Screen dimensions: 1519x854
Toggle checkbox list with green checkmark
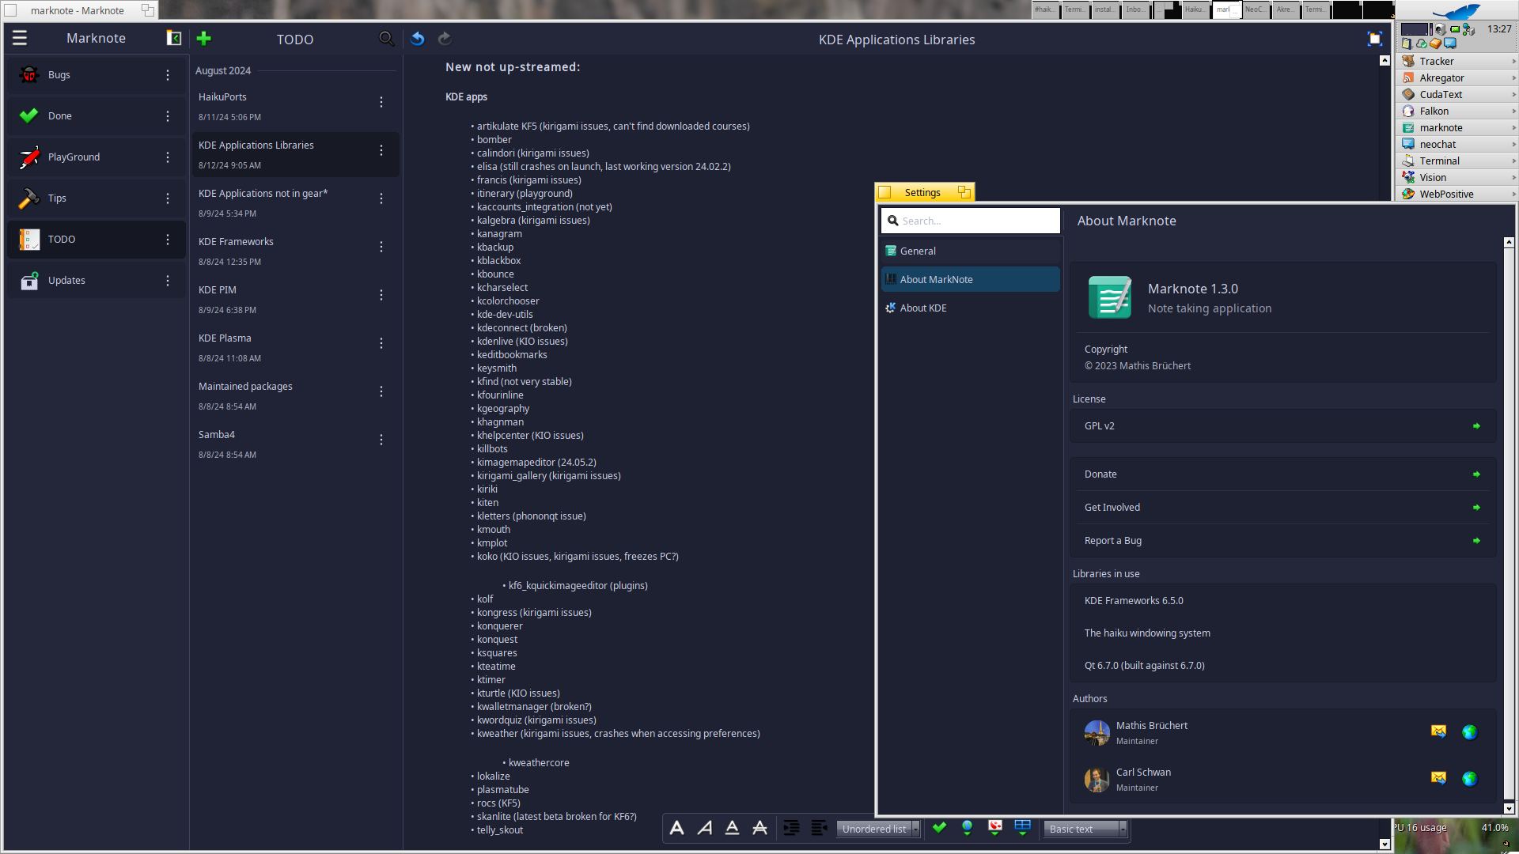[939, 828]
